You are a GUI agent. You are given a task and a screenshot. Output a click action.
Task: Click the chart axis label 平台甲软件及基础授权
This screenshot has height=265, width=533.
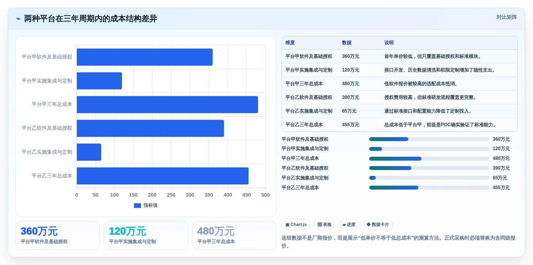(x=47, y=57)
